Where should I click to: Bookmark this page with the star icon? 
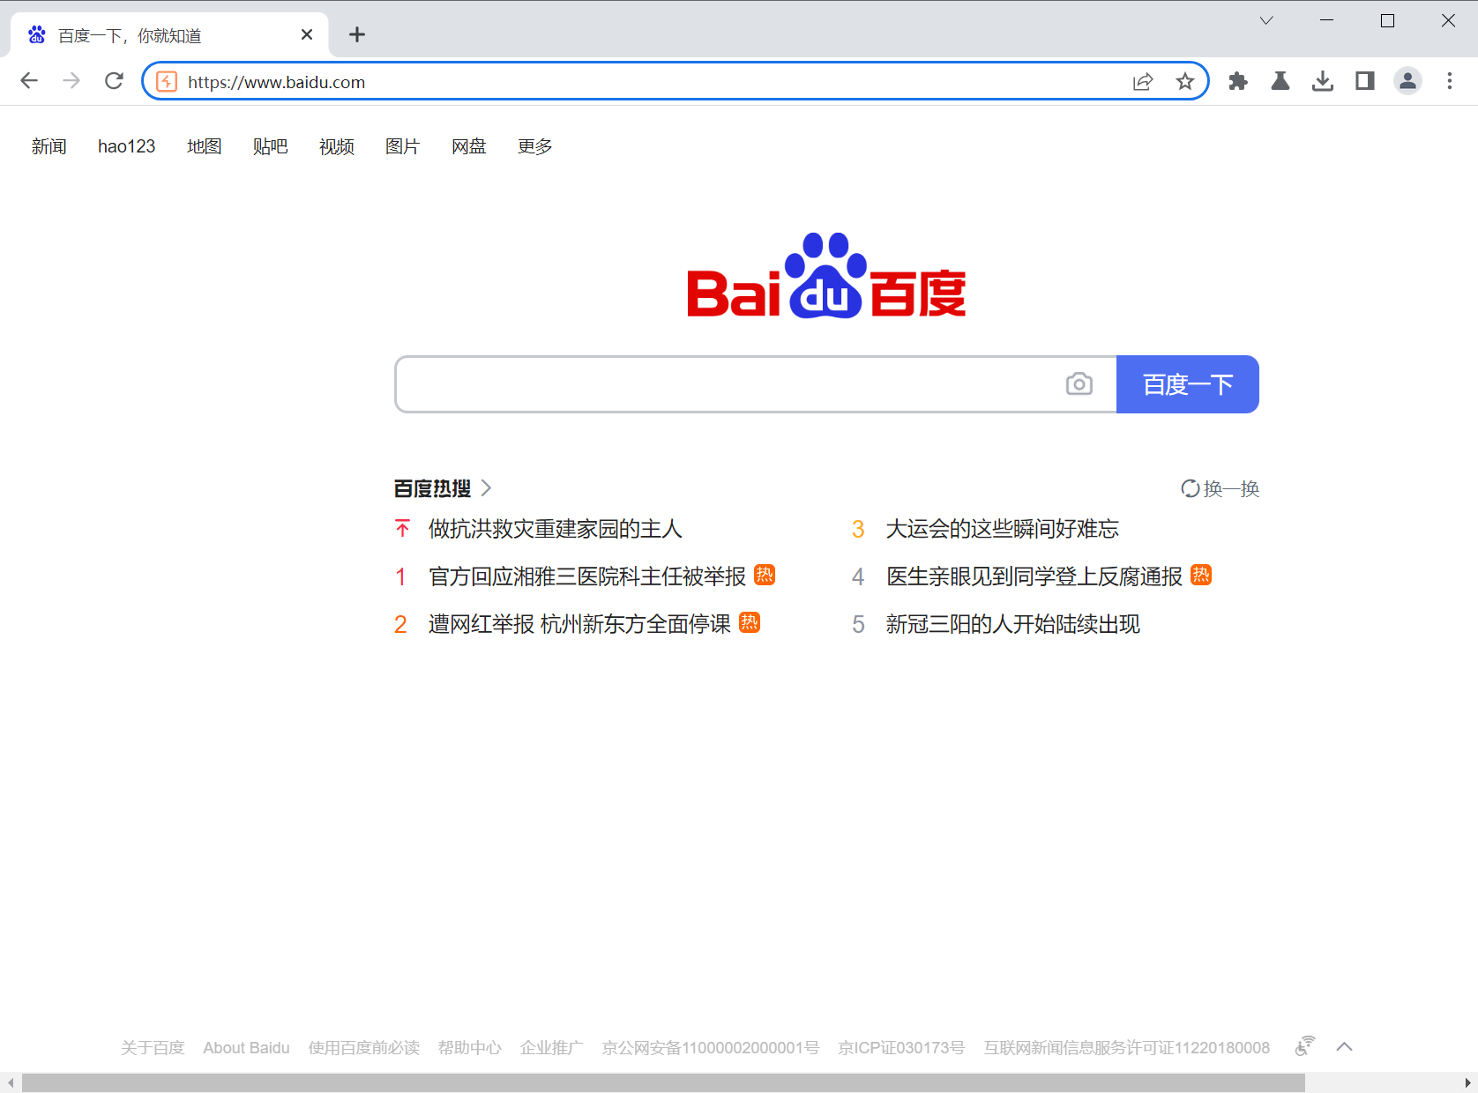(1184, 82)
